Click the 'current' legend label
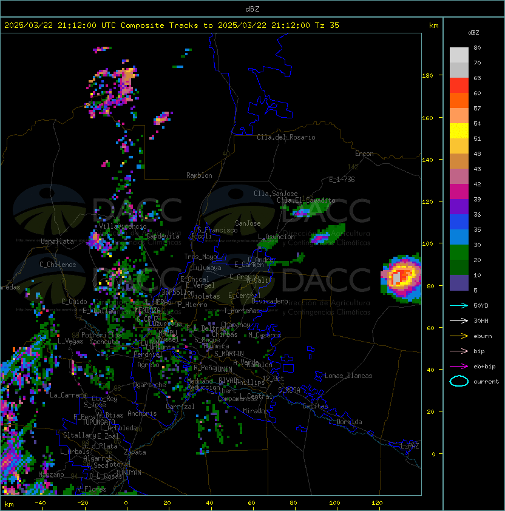This screenshot has height=511, width=505. pos(486,382)
